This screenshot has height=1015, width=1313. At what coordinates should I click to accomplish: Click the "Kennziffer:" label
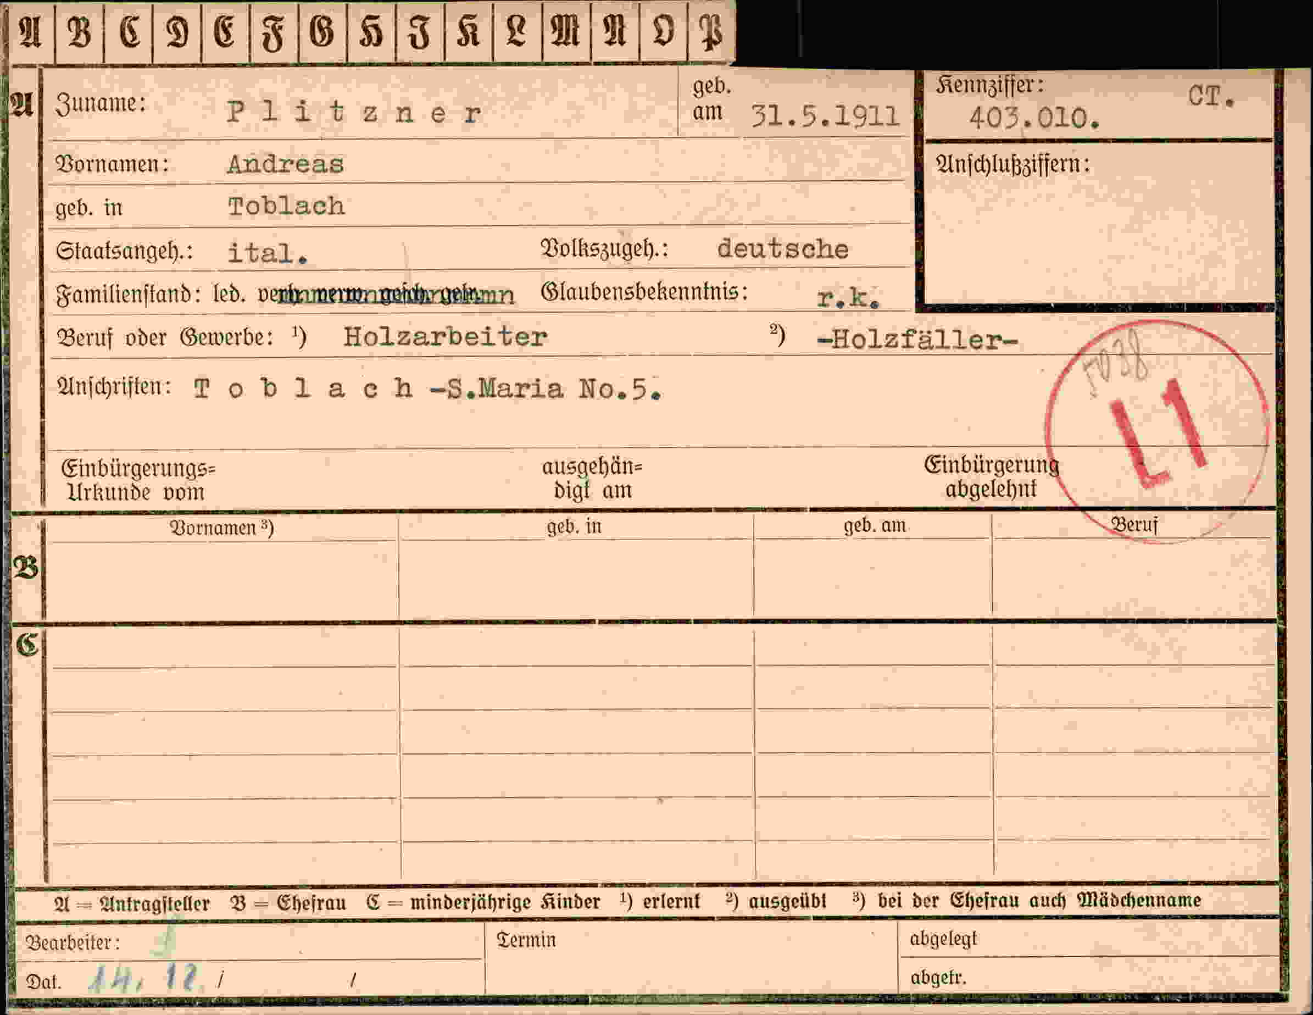click(989, 85)
